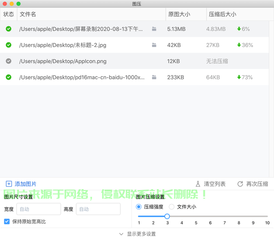Sort by 状态 column header
Viewport: 274px width, 240px height.
coord(8,14)
